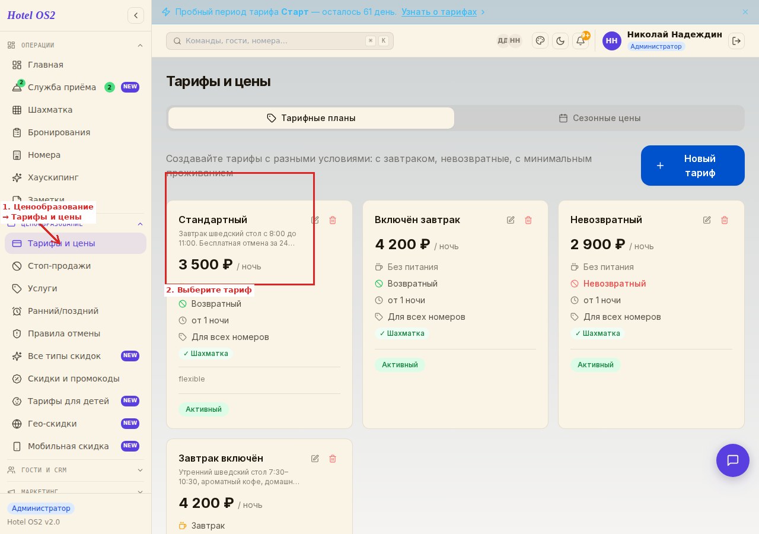
Task: Click the red Невозвратный policy label
Action: 614,284
